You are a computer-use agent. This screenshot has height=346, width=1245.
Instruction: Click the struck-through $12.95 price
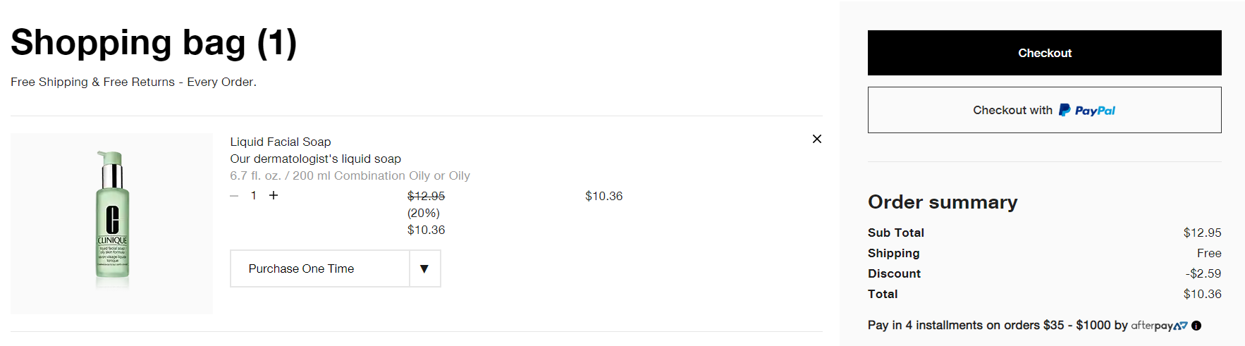click(x=426, y=196)
